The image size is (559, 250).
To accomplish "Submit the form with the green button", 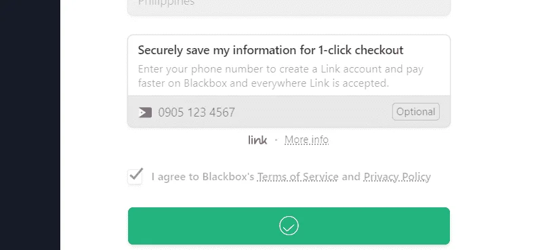I will point(289,226).
